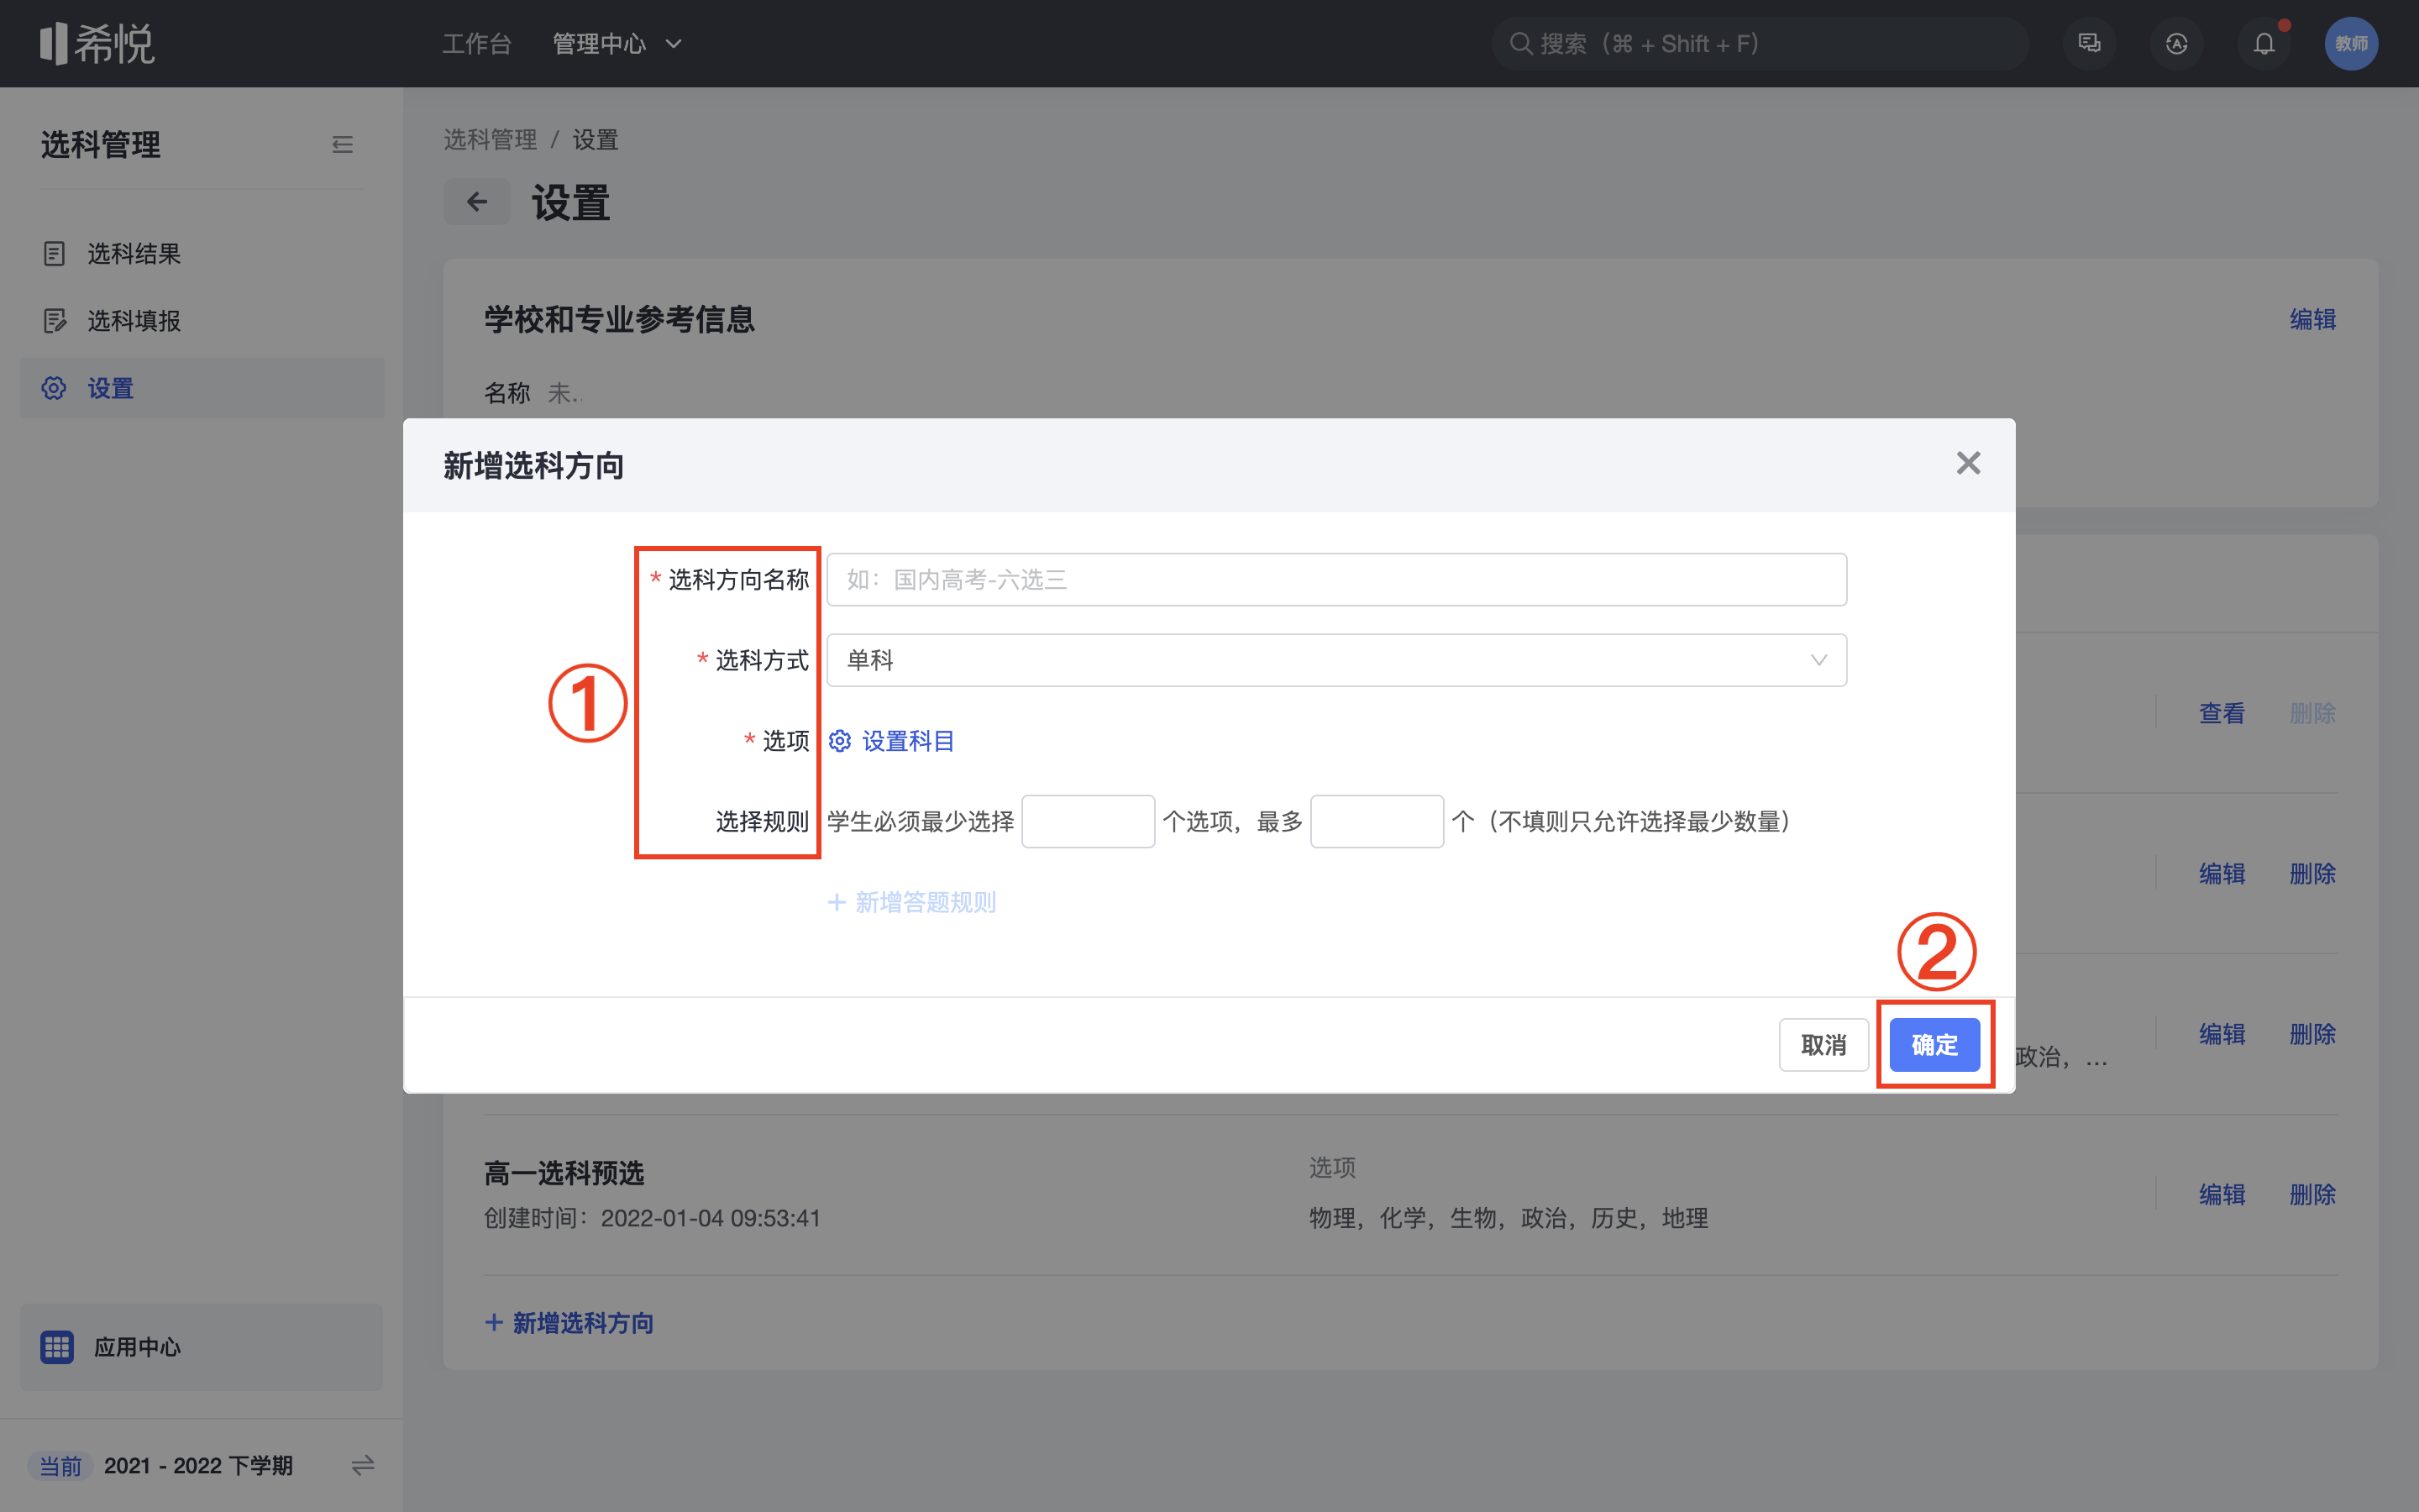
Task: Click the 选科结果 document icon
Action: click(x=54, y=254)
